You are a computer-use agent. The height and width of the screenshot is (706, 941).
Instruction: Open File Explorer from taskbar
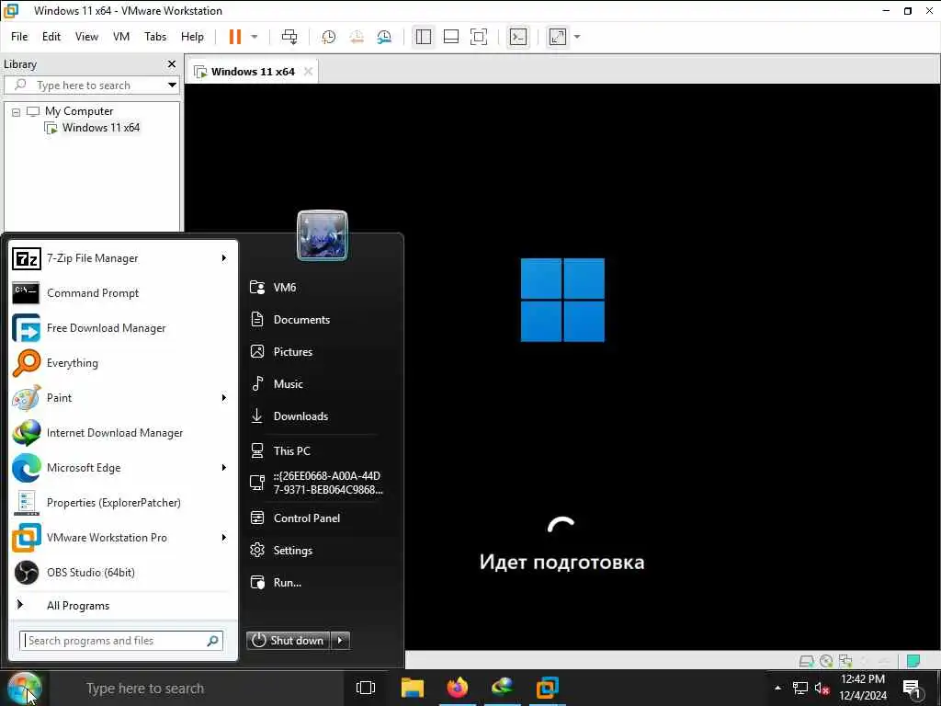(x=413, y=688)
